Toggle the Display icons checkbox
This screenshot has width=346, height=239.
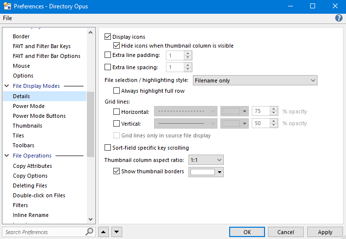pos(107,37)
